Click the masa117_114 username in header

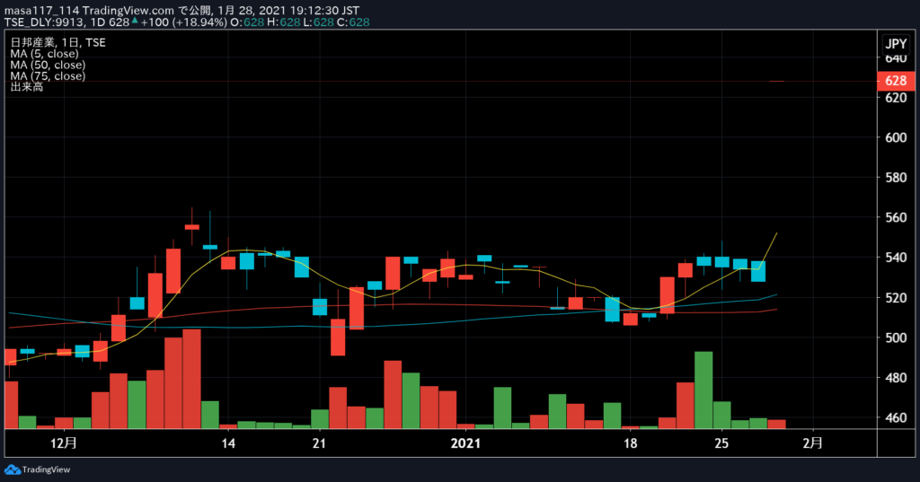(x=41, y=11)
